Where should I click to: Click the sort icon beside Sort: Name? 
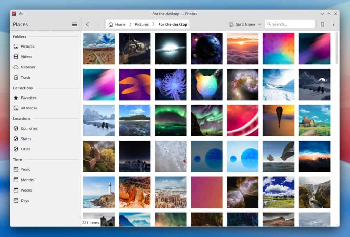[231, 24]
